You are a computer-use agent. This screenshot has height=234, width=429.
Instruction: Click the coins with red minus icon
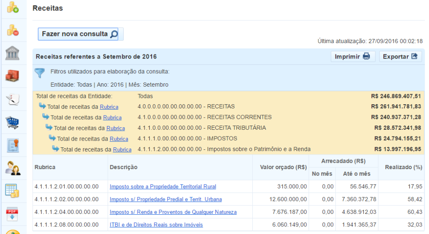13,30
